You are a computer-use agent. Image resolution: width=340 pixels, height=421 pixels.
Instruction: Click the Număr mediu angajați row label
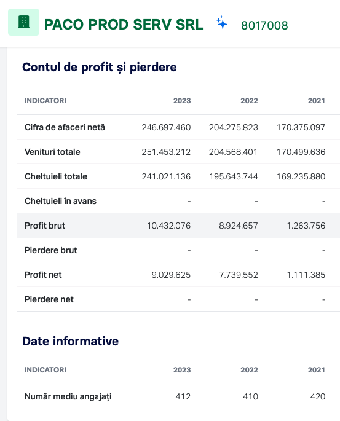pos(68,396)
